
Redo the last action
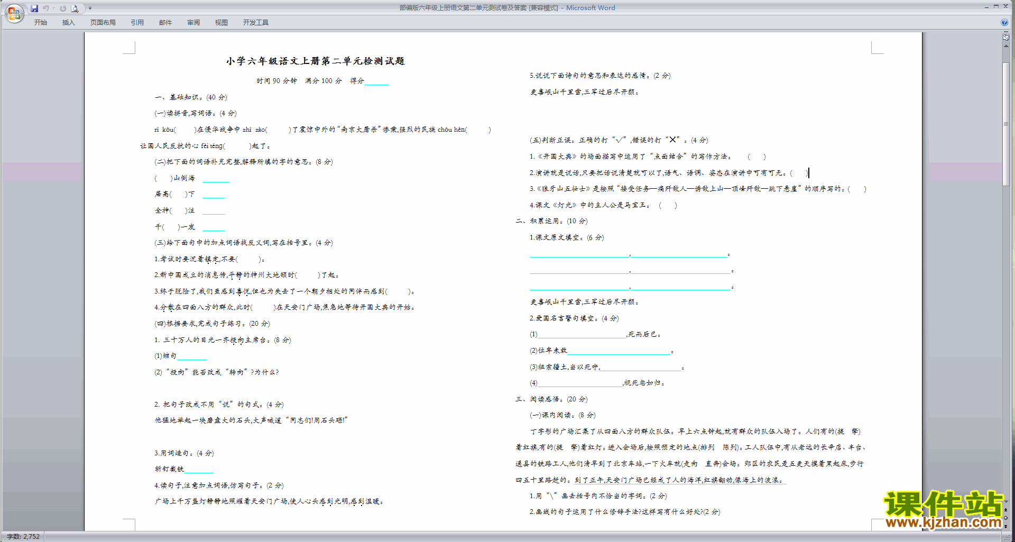[x=63, y=8]
